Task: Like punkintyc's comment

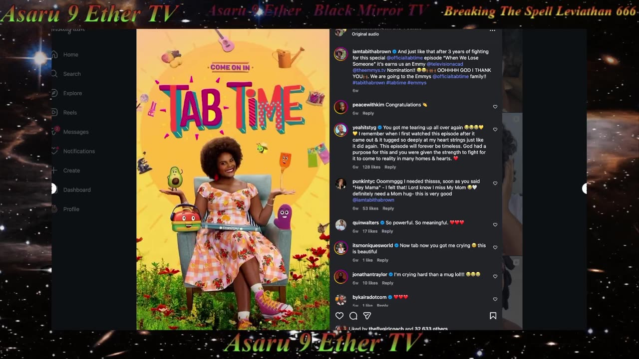Action: 495,183
